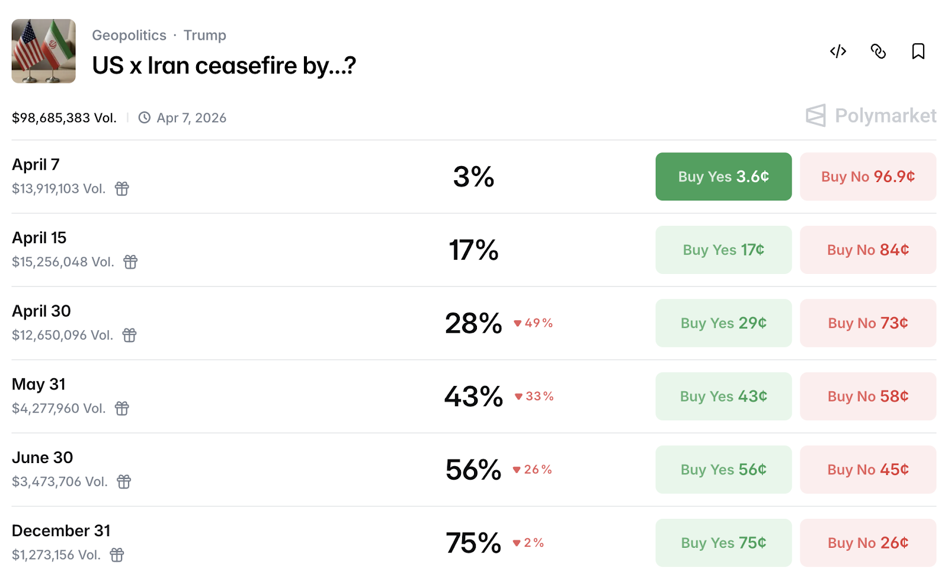Open the US-Iran flags market thumbnail
The width and height of the screenshot is (948, 587).
pos(43,52)
